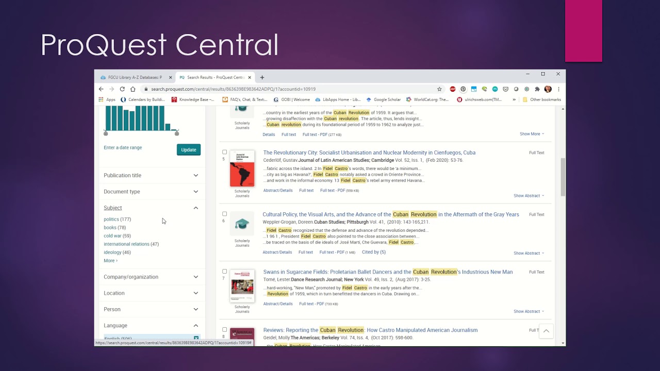Viewport: 660px width, 371px height.
Task: Remove the English language filter
Action: pos(196,338)
